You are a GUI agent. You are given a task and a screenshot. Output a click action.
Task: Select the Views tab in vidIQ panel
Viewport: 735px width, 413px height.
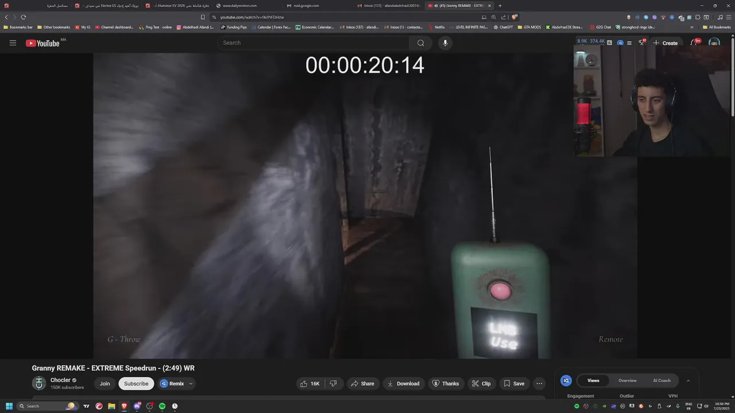click(593, 380)
